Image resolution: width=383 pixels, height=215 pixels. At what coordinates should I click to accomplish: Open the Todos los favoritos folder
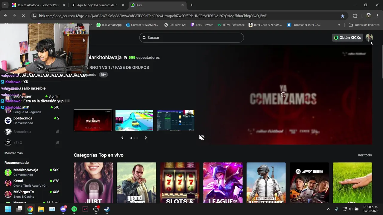point(364,25)
